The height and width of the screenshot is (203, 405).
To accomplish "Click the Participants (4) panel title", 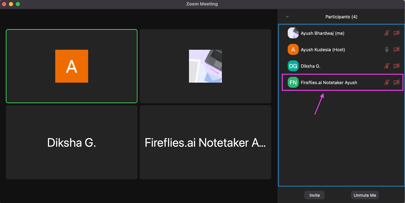I will pos(341,17).
